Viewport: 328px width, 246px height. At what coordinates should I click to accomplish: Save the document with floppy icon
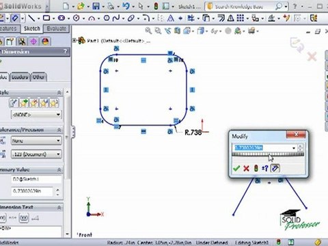click(96, 6)
